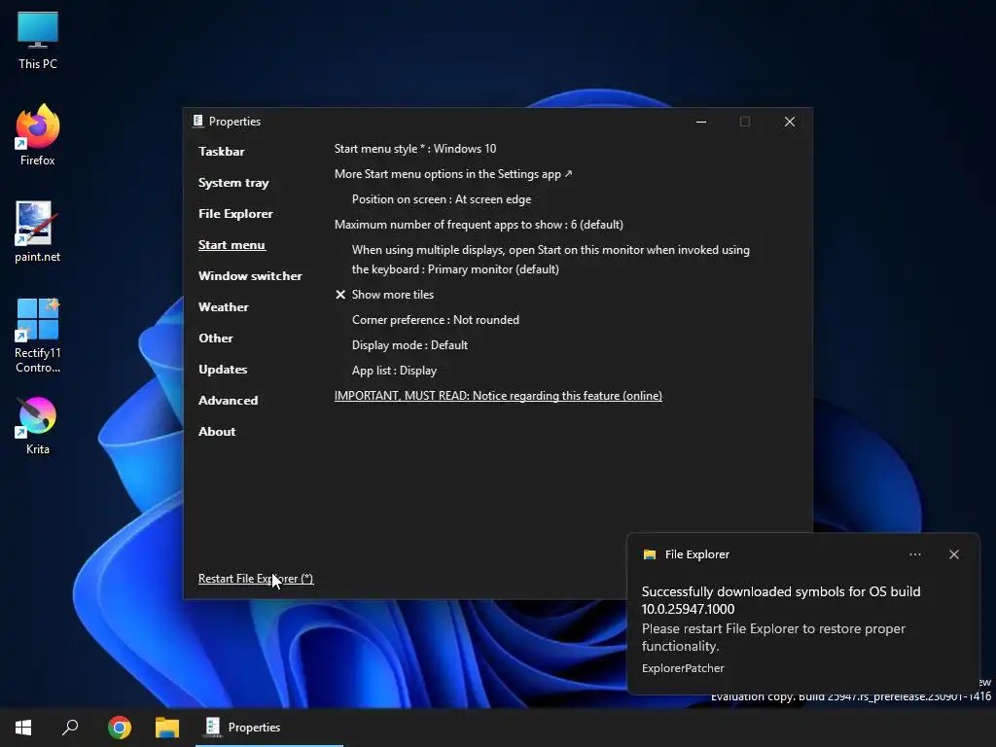Change Start menu style setting

click(x=415, y=149)
